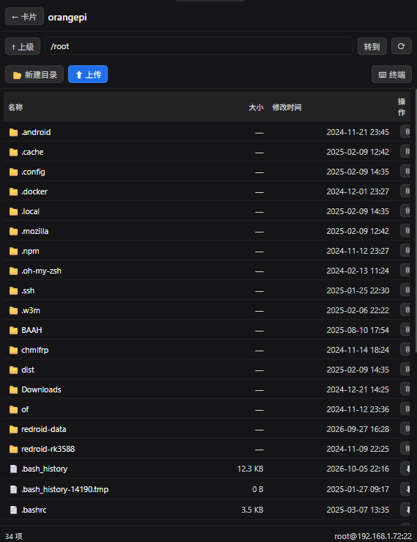
Task: Create new directory with 新建目录 button
Action: click(34, 74)
